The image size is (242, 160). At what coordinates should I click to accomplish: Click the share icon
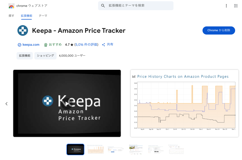(104, 45)
